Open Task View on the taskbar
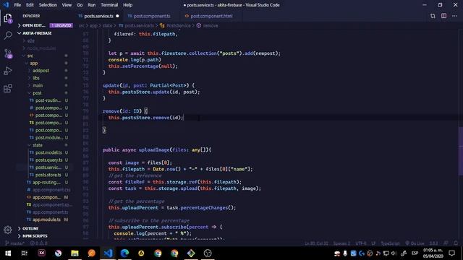Screen dimensions: 463x260 tap(25, 253)
